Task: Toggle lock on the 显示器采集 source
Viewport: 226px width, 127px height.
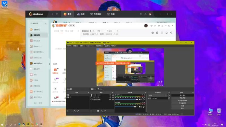Action: [x=113, y=99]
